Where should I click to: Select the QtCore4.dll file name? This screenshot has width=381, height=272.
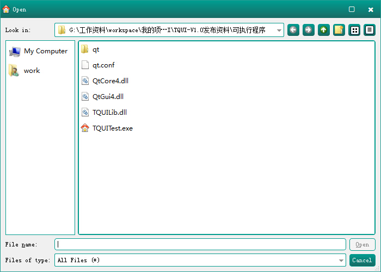[110, 81]
